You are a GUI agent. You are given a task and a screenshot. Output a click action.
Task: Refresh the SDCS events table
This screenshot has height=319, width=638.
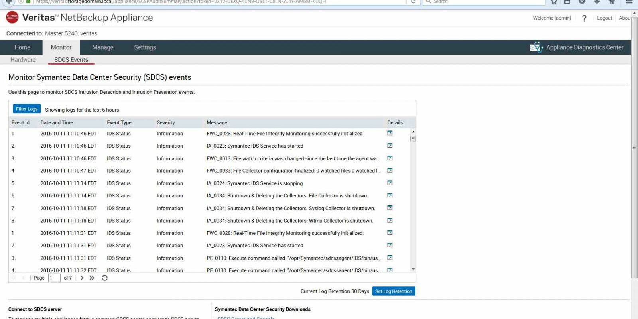tap(104, 278)
